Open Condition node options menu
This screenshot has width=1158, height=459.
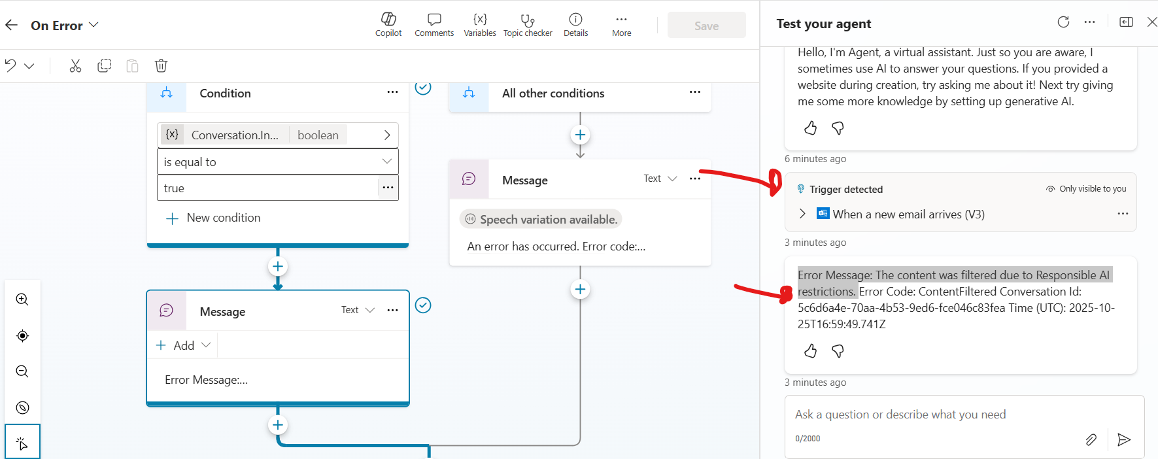(x=392, y=92)
